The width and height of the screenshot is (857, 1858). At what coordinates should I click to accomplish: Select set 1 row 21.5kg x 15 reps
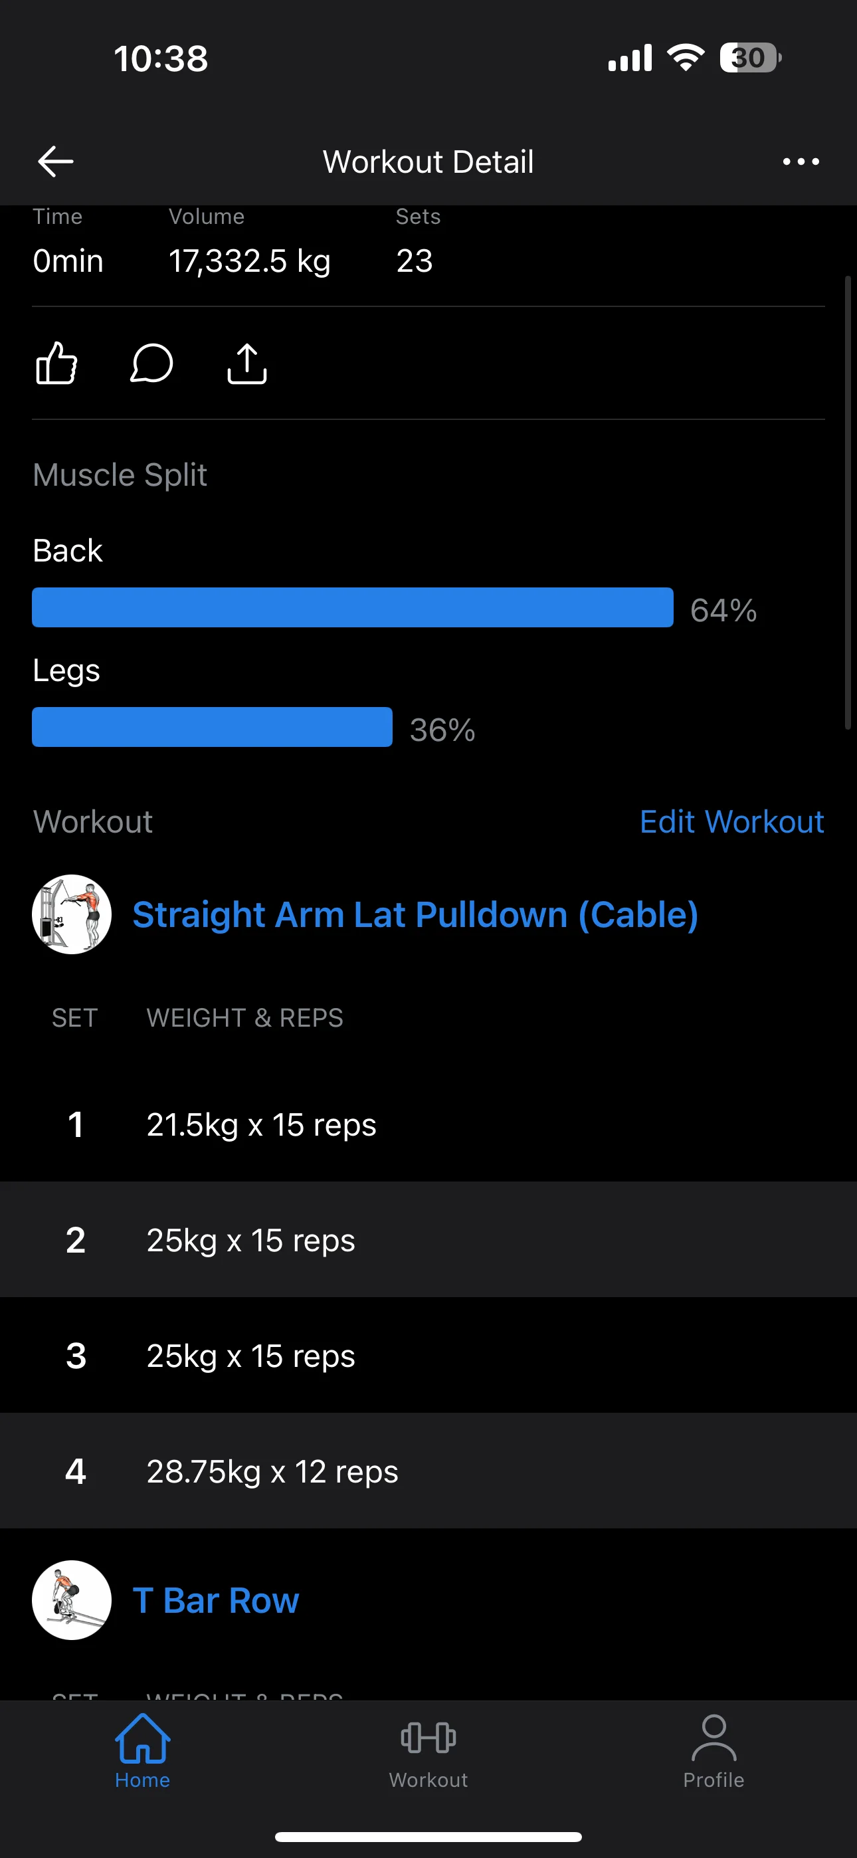[x=428, y=1124]
